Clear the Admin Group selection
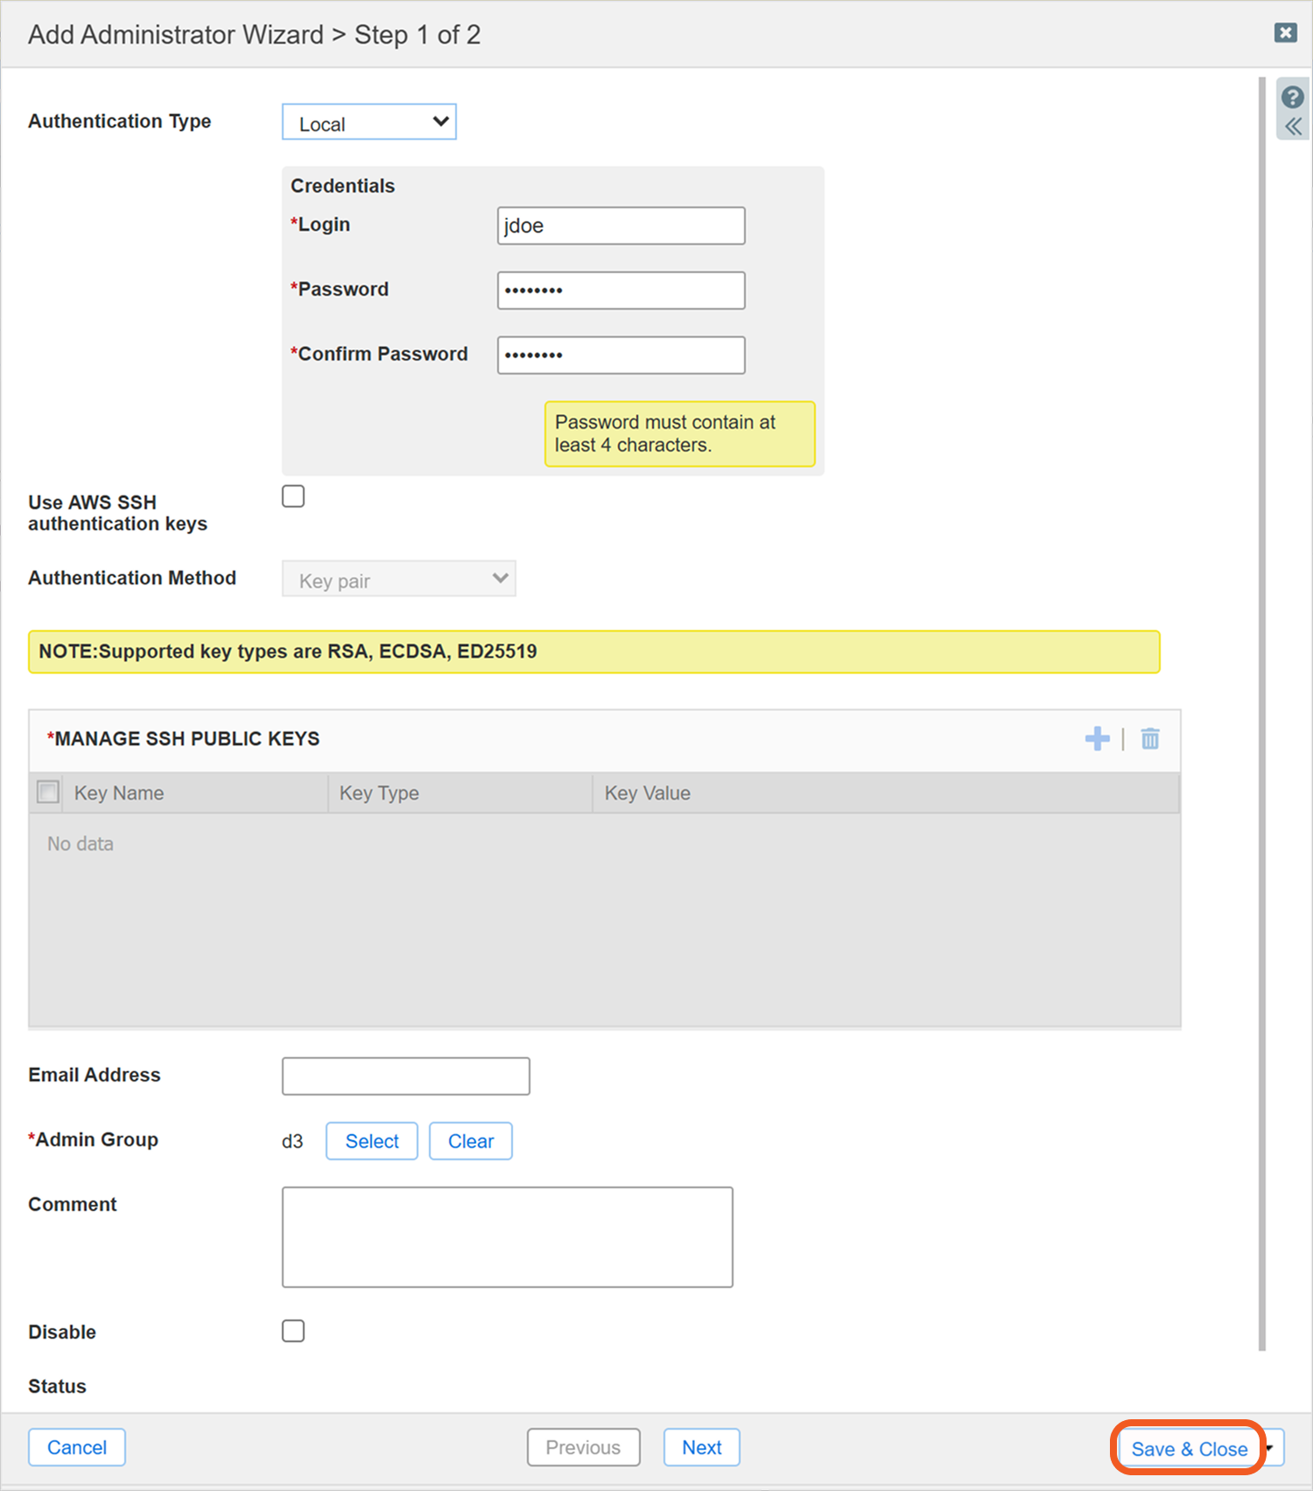Image resolution: width=1313 pixels, height=1491 pixels. click(470, 1141)
